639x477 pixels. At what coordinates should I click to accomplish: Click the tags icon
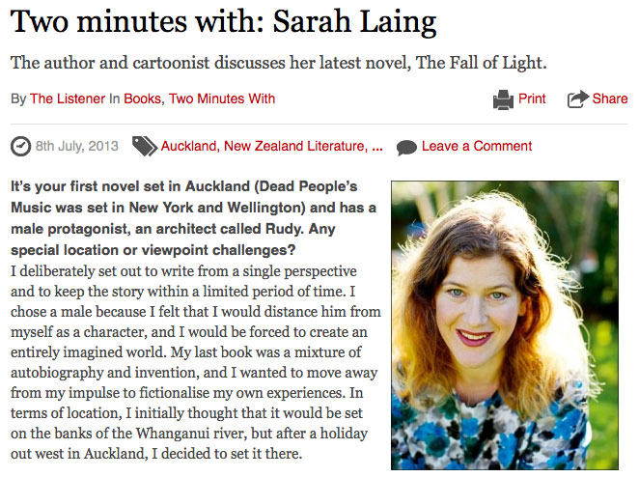[x=145, y=147]
